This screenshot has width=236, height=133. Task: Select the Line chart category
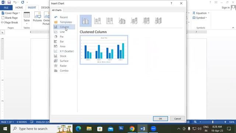(x=64, y=32)
